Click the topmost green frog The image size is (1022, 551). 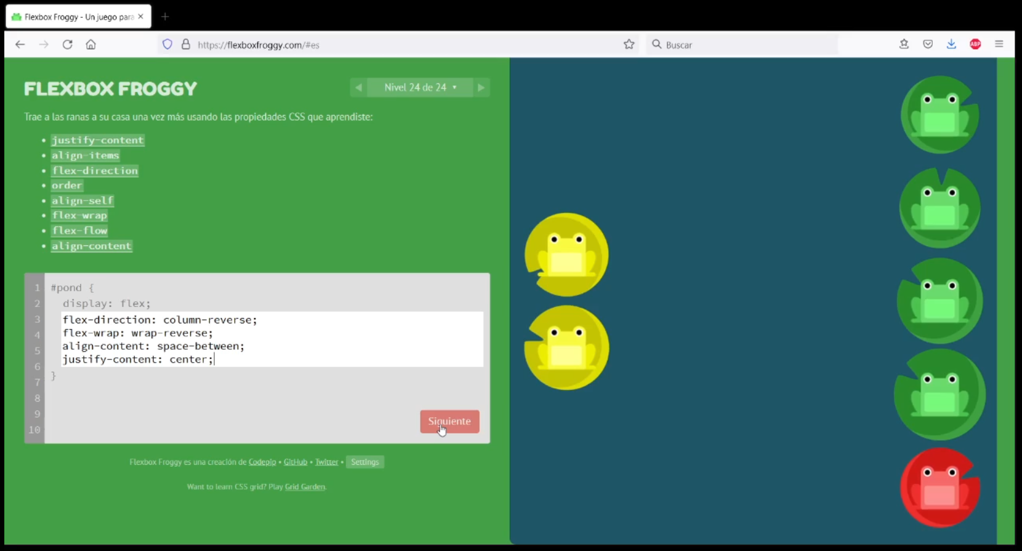[x=940, y=115]
